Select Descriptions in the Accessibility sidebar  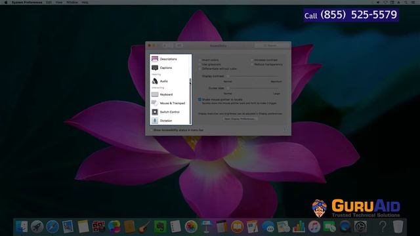[x=171, y=59]
